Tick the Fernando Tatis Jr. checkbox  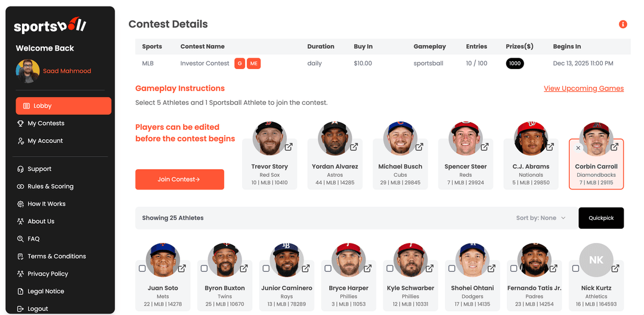pyautogui.click(x=513, y=269)
